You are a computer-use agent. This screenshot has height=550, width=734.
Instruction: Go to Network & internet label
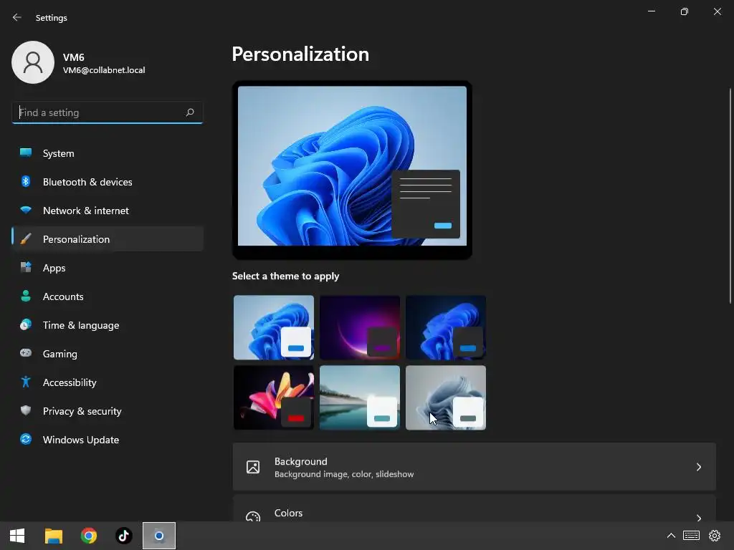tap(86, 211)
